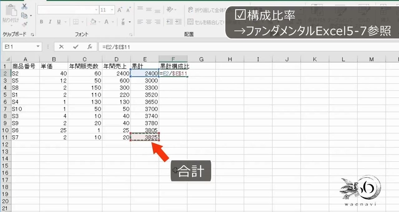Toggle bold formatting (B)
399x212 pixels.
point(41,22)
